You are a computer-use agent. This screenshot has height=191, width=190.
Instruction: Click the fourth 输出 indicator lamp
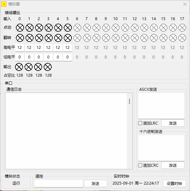47,67
